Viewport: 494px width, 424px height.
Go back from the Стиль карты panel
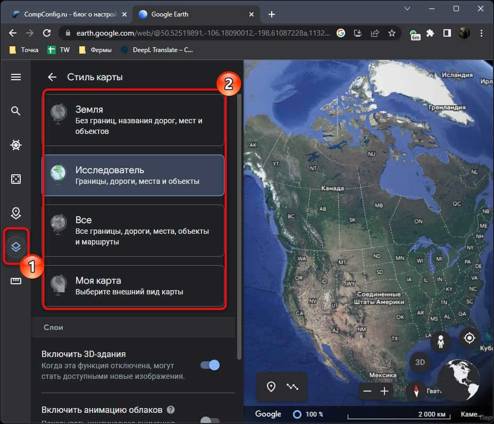pyautogui.click(x=52, y=77)
